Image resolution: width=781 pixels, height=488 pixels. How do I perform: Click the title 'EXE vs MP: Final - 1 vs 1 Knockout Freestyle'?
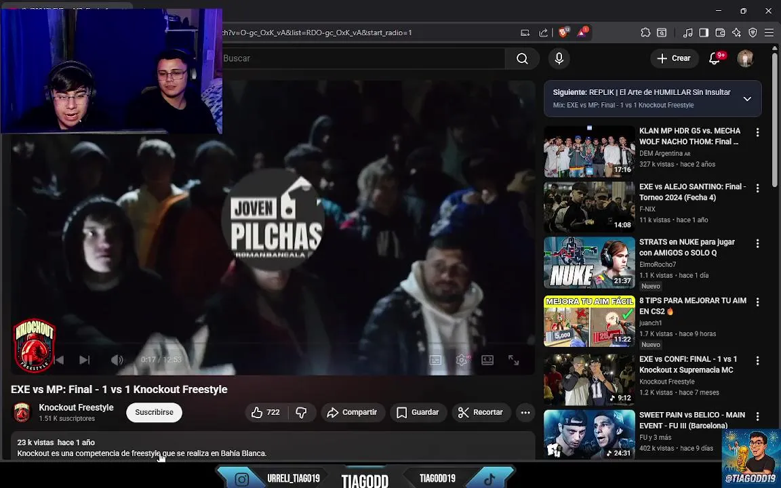click(119, 390)
